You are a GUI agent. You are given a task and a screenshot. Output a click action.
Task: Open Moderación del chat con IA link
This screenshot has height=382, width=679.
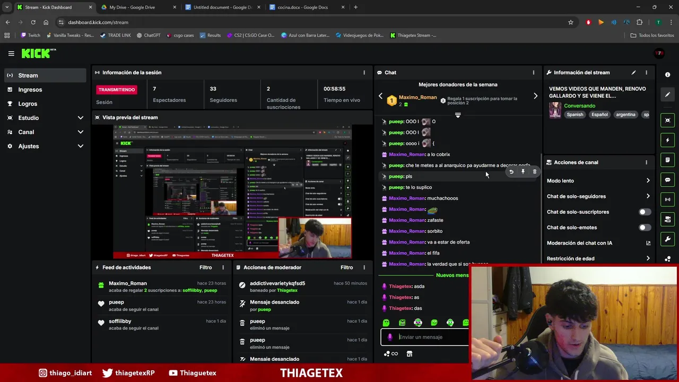coord(598,243)
